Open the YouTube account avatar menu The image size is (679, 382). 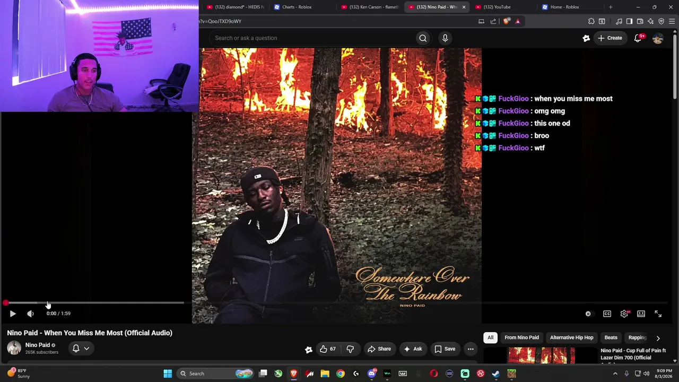point(658,38)
